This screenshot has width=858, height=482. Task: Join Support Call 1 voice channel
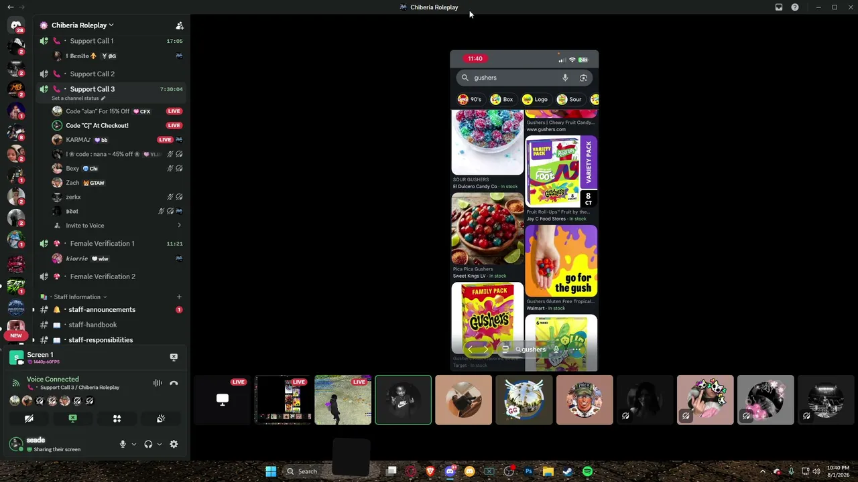[x=111, y=41]
